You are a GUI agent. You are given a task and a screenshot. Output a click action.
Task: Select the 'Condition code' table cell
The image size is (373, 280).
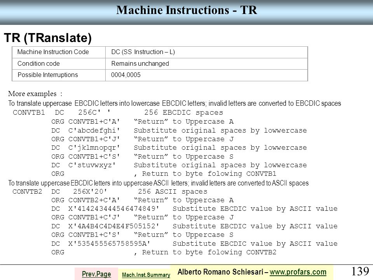[x=59, y=63]
